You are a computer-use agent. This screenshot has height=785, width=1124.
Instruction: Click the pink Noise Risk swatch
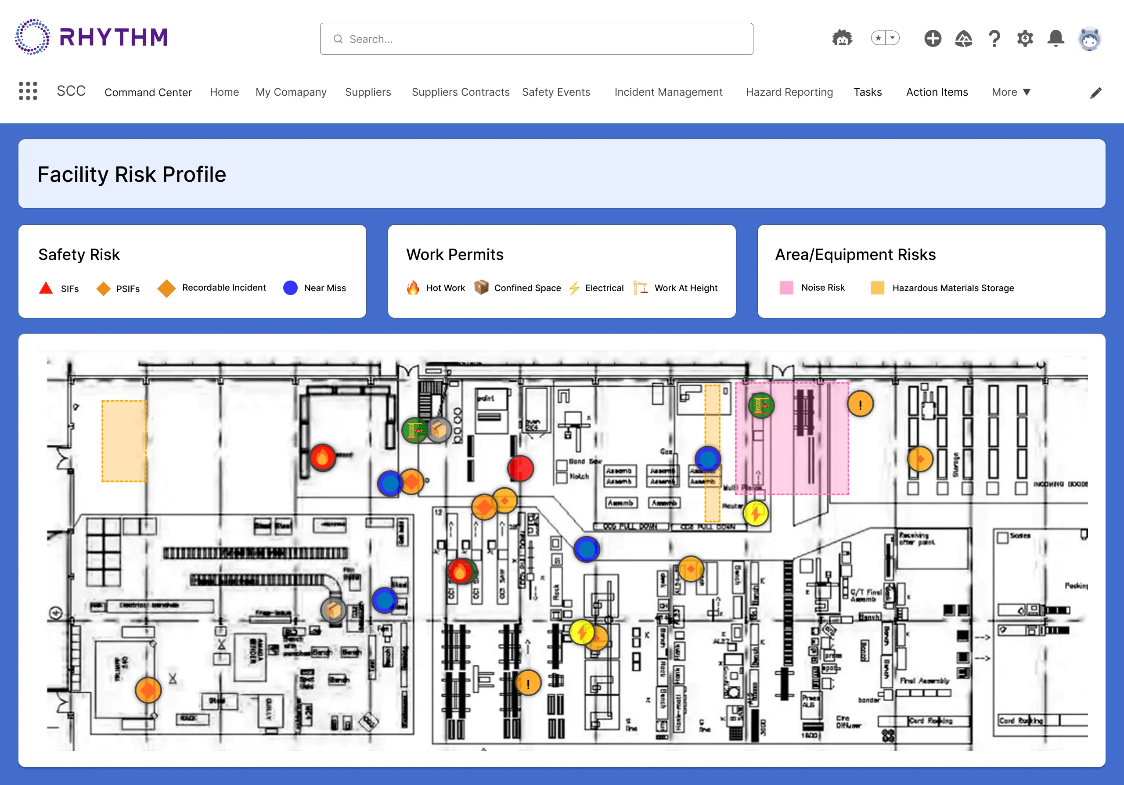pos(786,288)
